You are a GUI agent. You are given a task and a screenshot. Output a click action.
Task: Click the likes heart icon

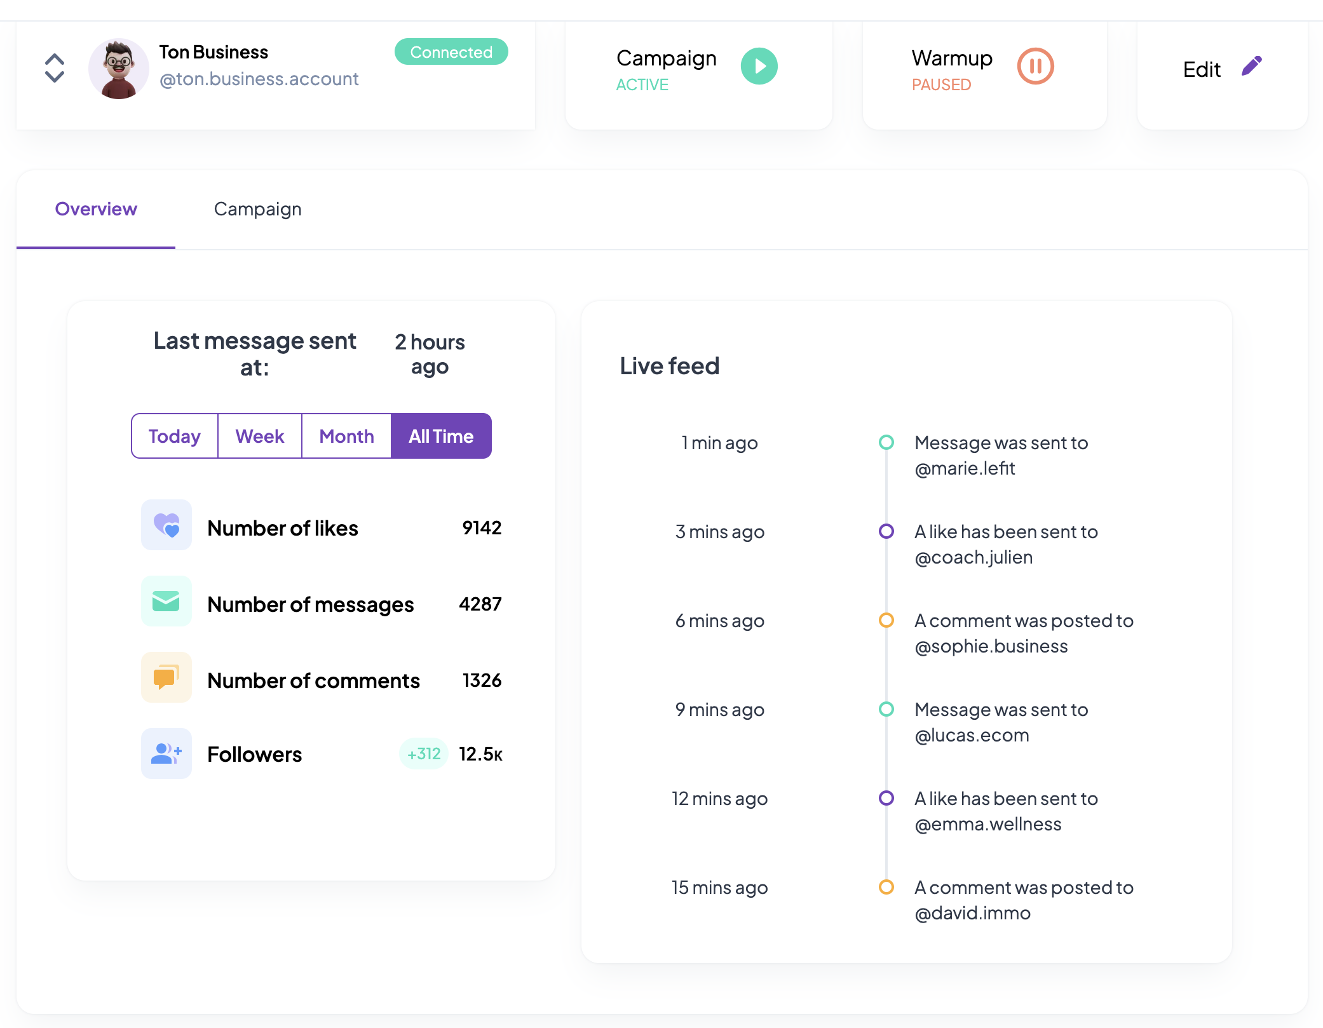click(166, 525)
